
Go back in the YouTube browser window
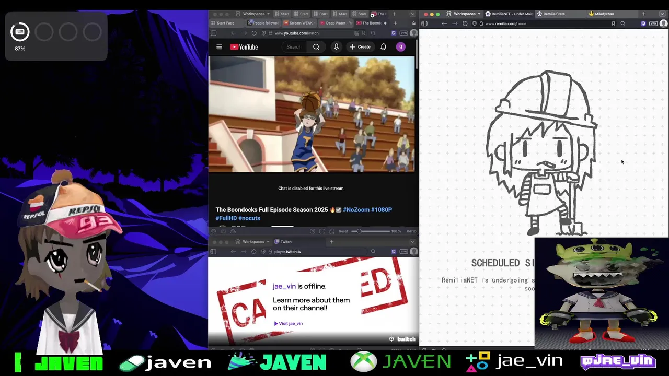[233, 33]
